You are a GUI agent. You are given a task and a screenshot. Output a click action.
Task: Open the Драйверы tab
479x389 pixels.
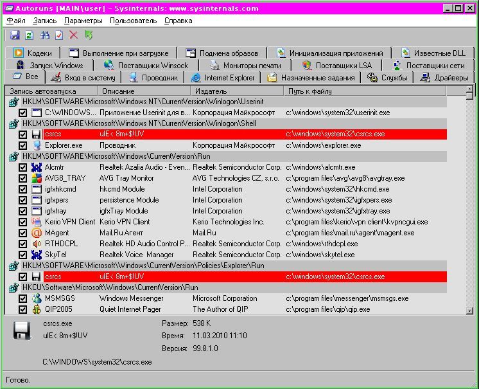444,78
